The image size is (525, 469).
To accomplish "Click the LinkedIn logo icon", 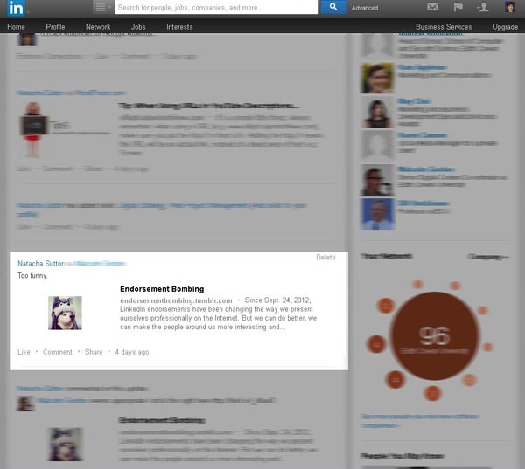I will coord(16,8).
